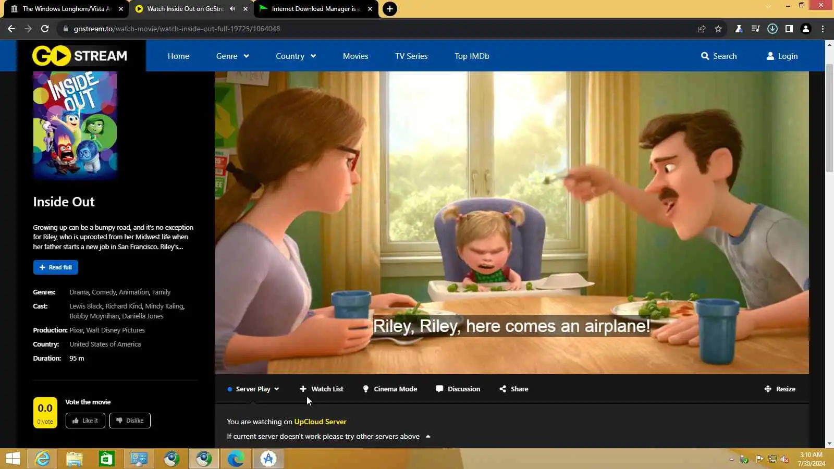
Task: Open the Windows Store taskbar icon
Action: pos(107,459)
